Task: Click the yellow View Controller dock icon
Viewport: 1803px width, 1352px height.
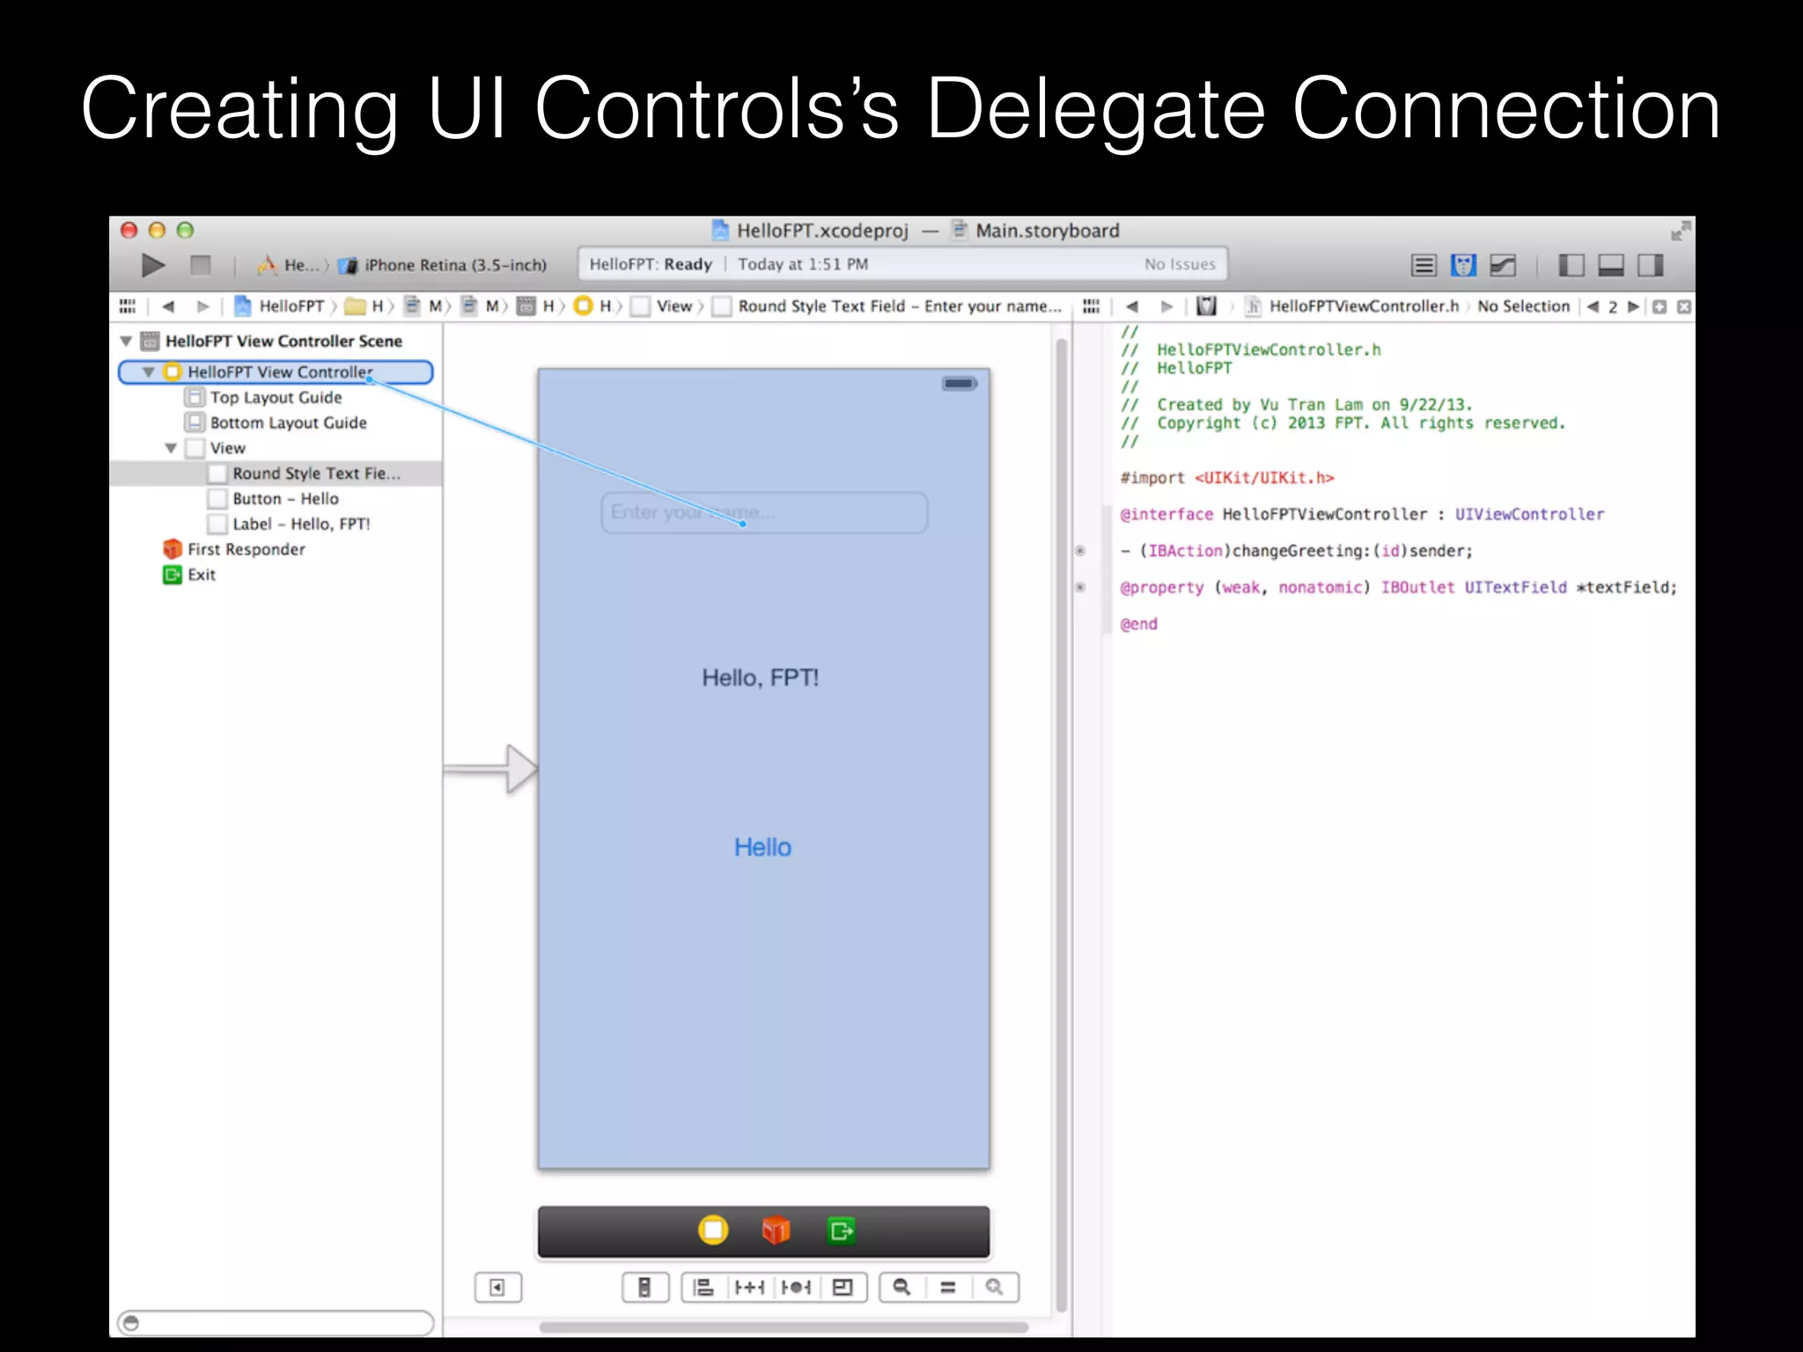Action: tap(713, 1230)
